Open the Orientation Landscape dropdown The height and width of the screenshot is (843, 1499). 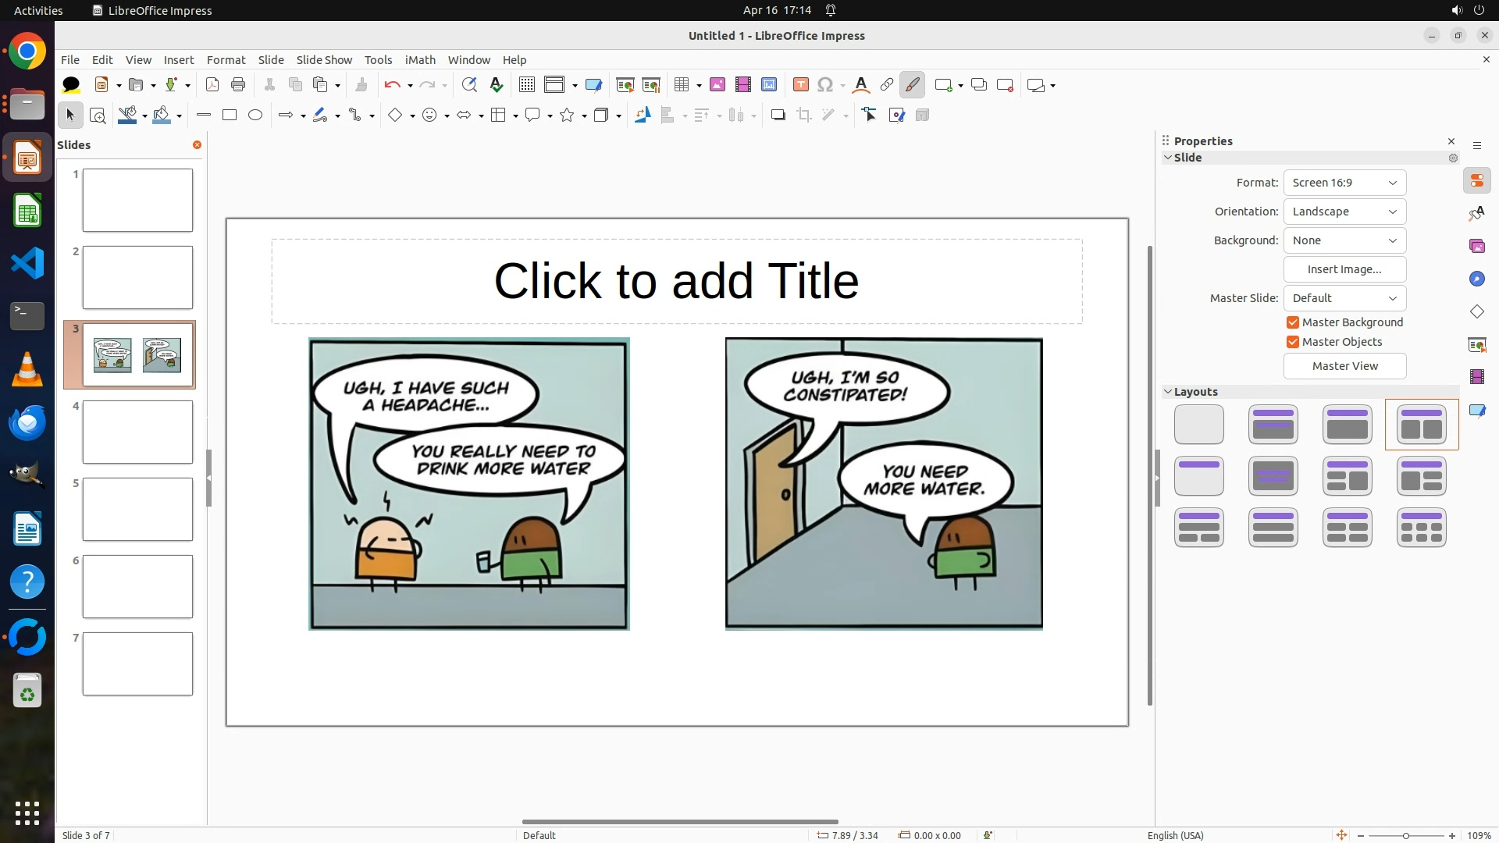(1344, 212)
